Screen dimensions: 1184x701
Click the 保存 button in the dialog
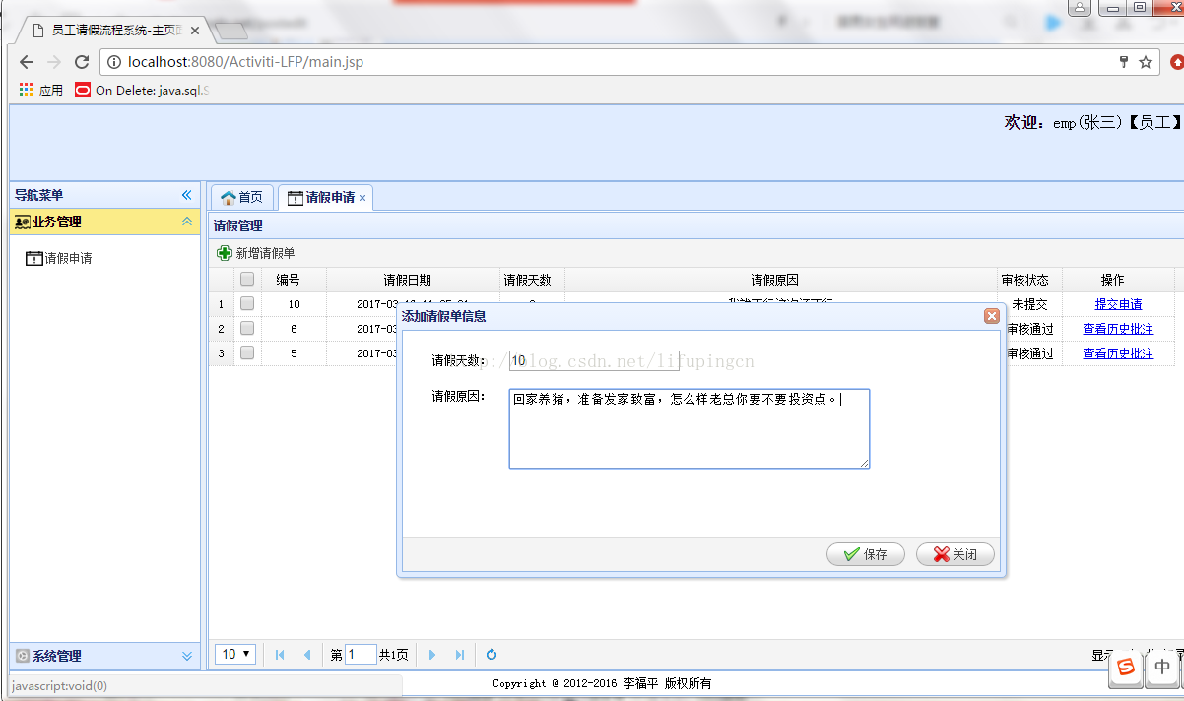tap(865, 553)
